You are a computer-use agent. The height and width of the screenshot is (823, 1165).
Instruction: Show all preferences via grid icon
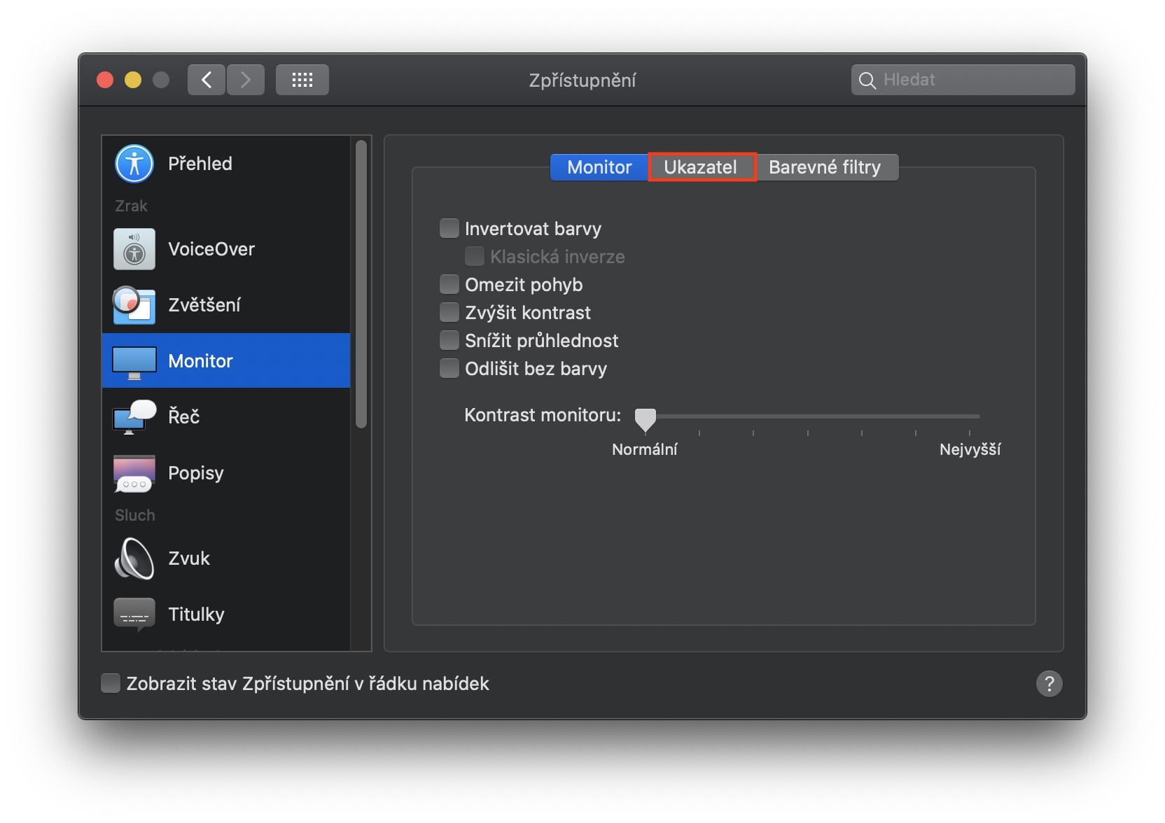coord(302,80)
